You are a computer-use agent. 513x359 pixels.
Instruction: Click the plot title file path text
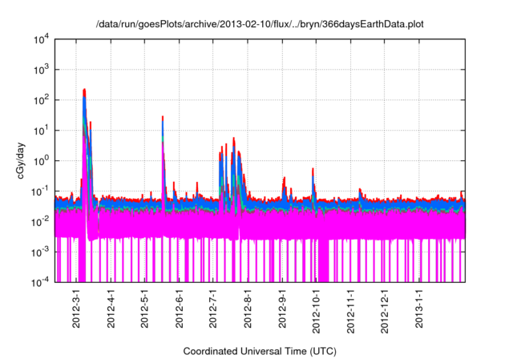(x=260, y=25)
